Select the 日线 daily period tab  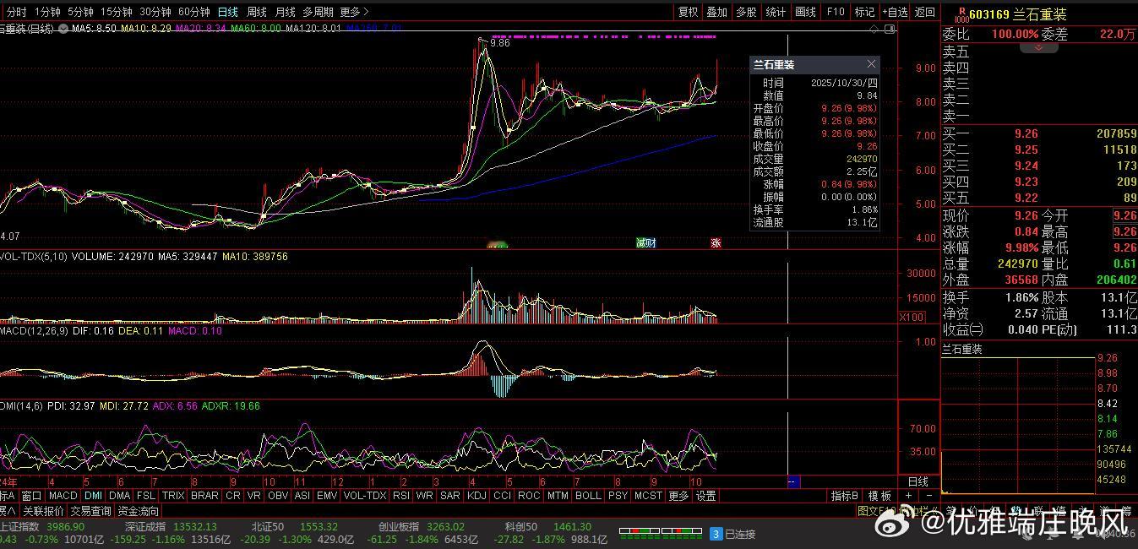(x=228, y=12)
